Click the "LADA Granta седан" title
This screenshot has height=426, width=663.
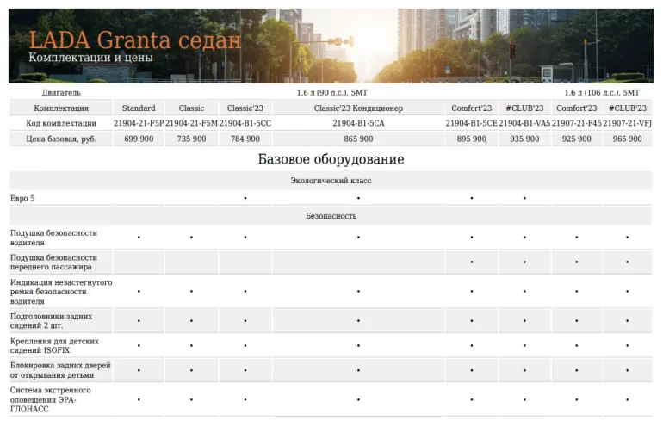point(135,40)
